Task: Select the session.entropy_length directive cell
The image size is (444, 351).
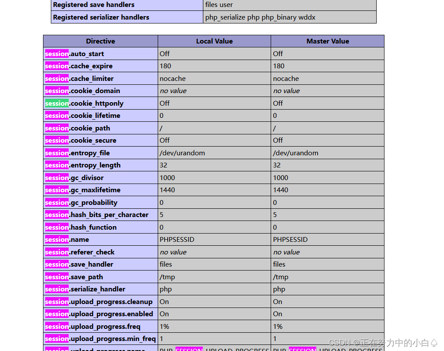Action: pos(100,165)
